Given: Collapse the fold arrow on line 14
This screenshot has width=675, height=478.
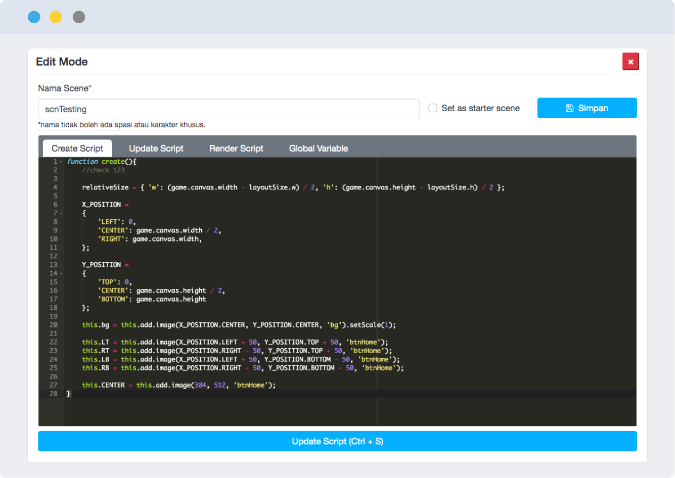Looking at the screenshot, I should [61, 273].
